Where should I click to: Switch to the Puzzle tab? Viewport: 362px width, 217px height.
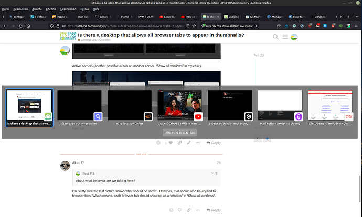click(60, 17)
